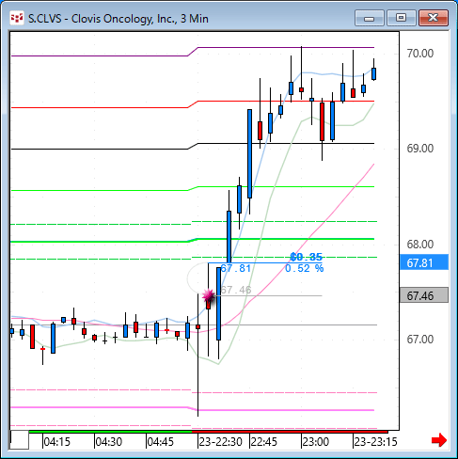The width and height of the screenshot is (458, 459).
Task: Click the 04:45 time axis label
Action: [160, 442]
